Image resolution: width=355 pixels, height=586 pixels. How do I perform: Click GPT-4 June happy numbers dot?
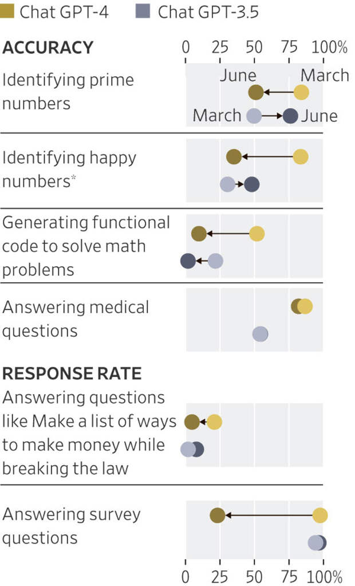pos(234,156)
